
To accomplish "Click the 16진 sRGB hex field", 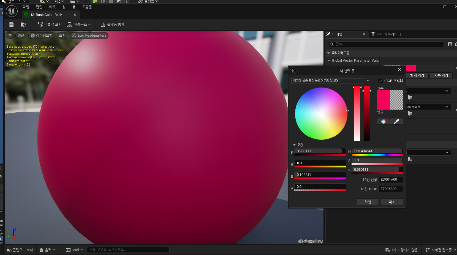I will pyautogui.click(x=391, y=189).
